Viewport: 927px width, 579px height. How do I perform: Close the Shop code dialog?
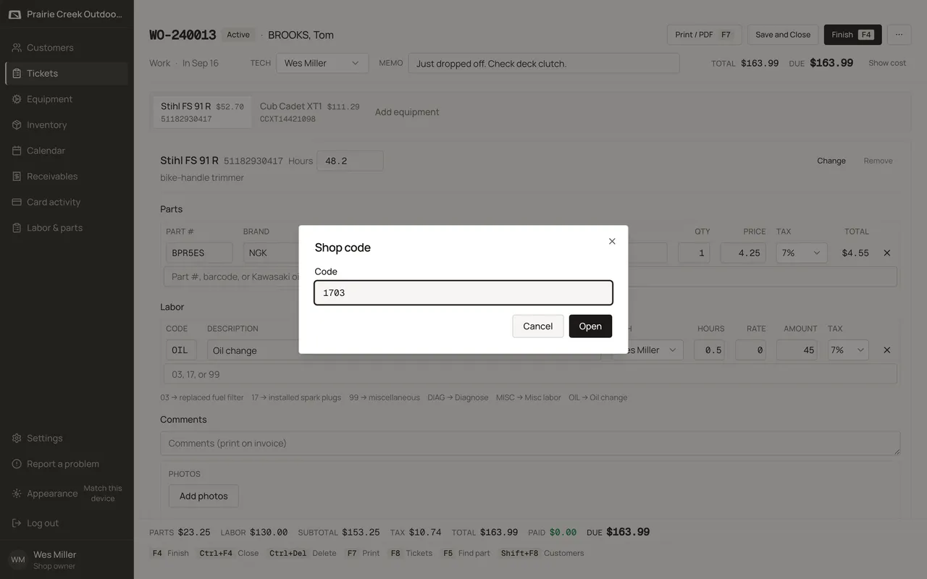click(x=612, y=241)
